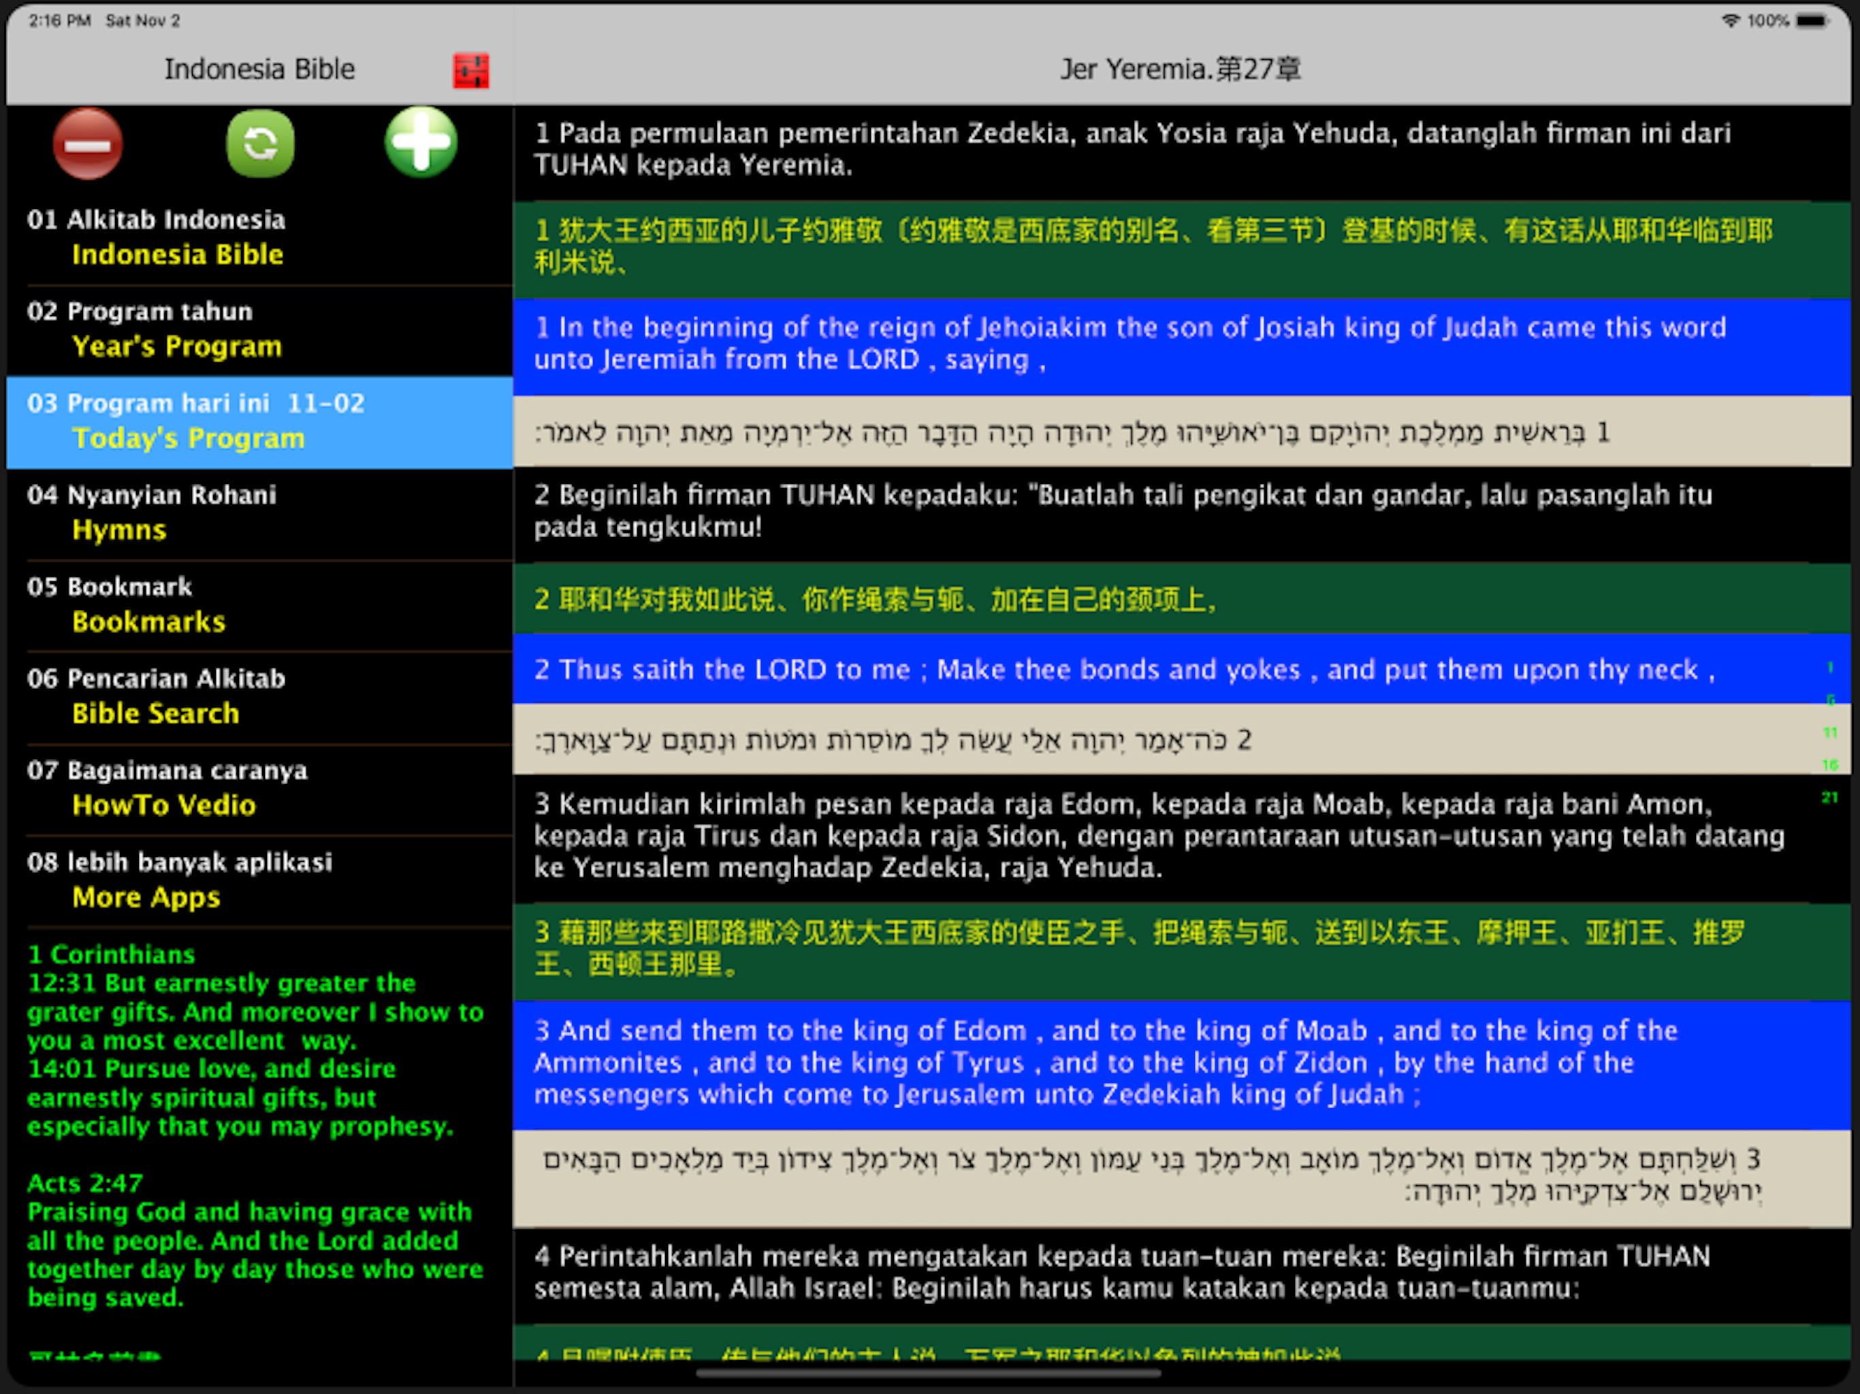Select English verse 3 And send them

[1181, 1065]
